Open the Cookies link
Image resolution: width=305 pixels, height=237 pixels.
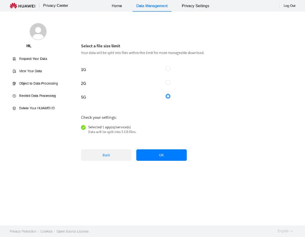tap(46, 231)
